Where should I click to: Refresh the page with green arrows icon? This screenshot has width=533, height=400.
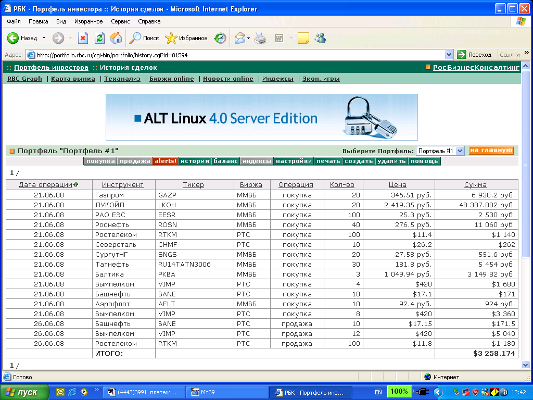click(99, 38)
